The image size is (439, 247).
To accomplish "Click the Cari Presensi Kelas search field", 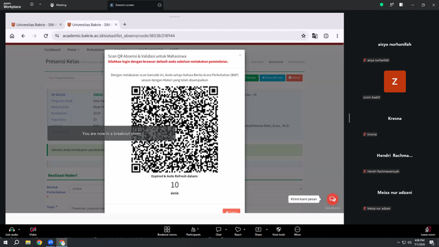I will coord(75,78).
